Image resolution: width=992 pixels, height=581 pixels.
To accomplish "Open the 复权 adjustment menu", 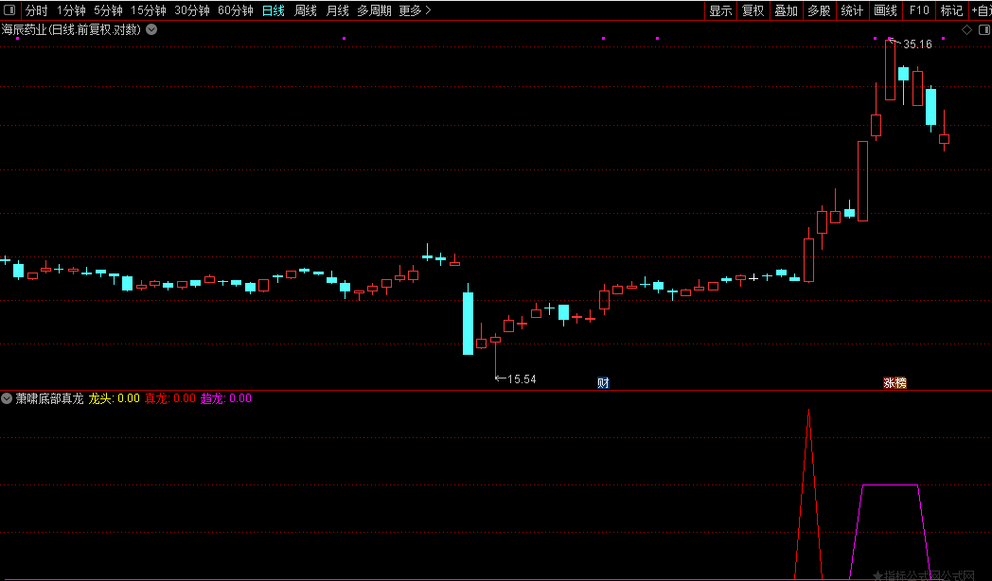I will (x=753, y=10).
